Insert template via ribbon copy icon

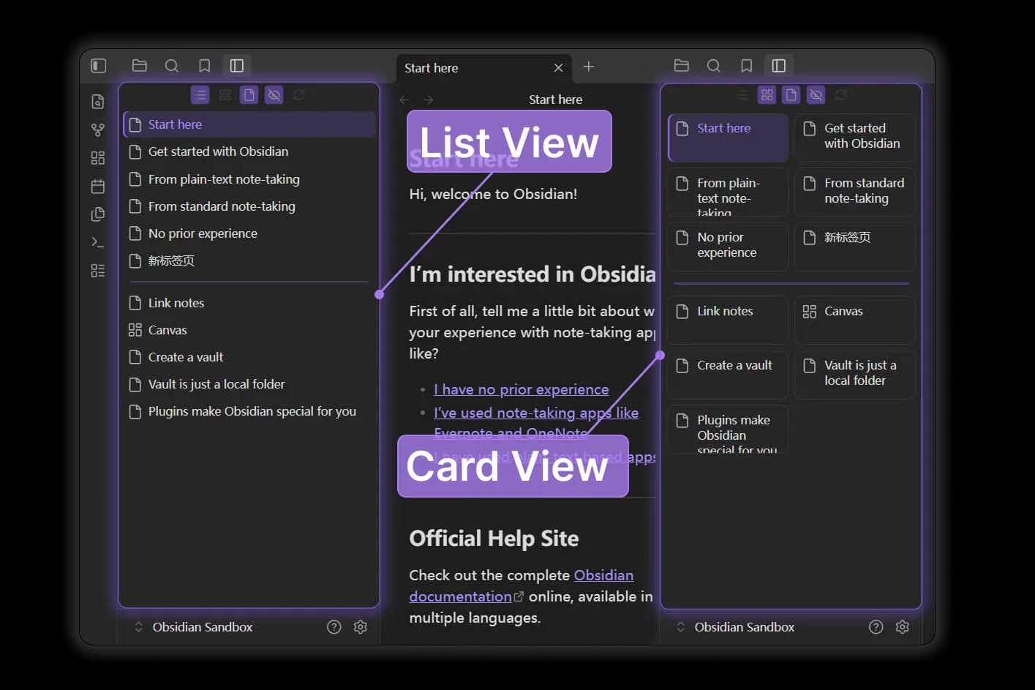[98, 214]
